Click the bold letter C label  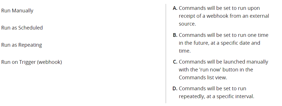175,62
